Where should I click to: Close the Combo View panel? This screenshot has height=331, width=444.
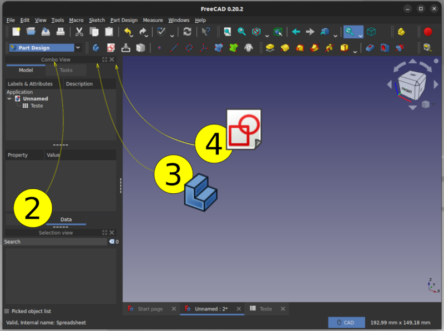pos(112,59)
